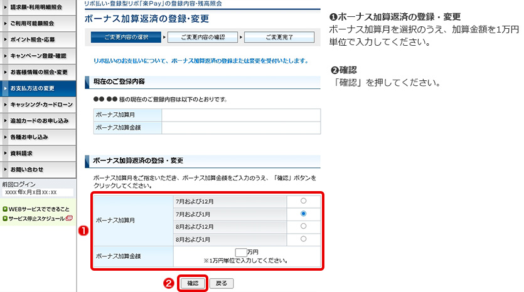
Task: Select the 7月および1月 radio button
Action: pyautogui.click(x=303, y=214)
